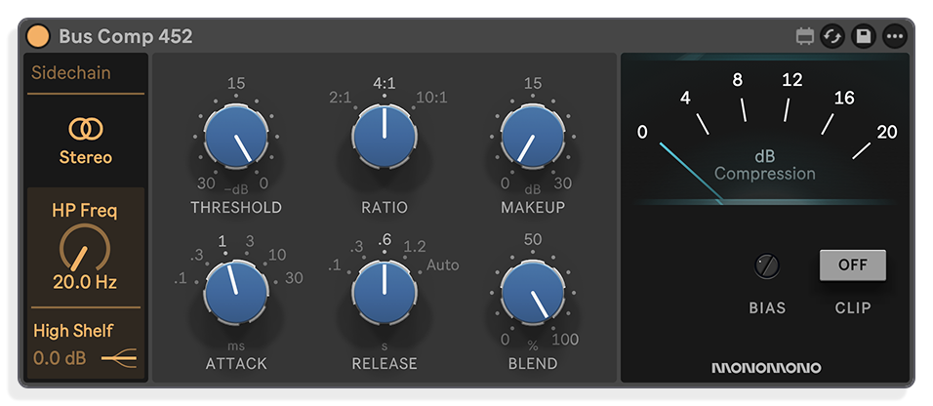The width and height of the screenshot is (933, 406).
Task: Select the 2:1 ratio marking
Action: (341, 97)
